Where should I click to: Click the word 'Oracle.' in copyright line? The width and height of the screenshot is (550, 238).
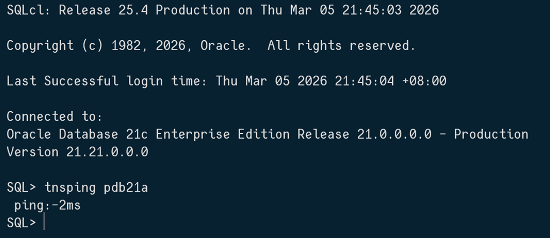coord(226,46)
